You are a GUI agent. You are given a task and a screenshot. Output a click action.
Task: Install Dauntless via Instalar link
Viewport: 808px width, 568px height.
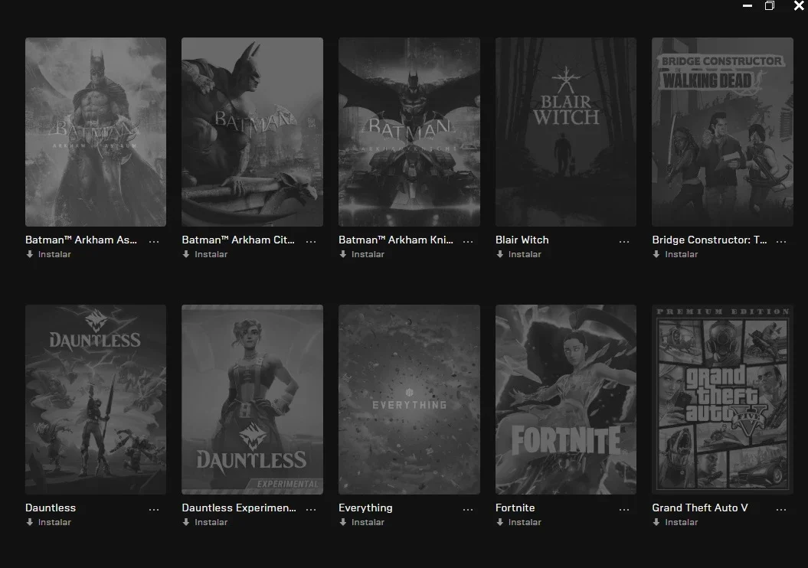click(x=48, y=522)
